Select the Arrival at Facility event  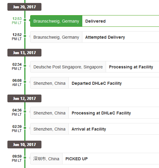coord(89,129)
